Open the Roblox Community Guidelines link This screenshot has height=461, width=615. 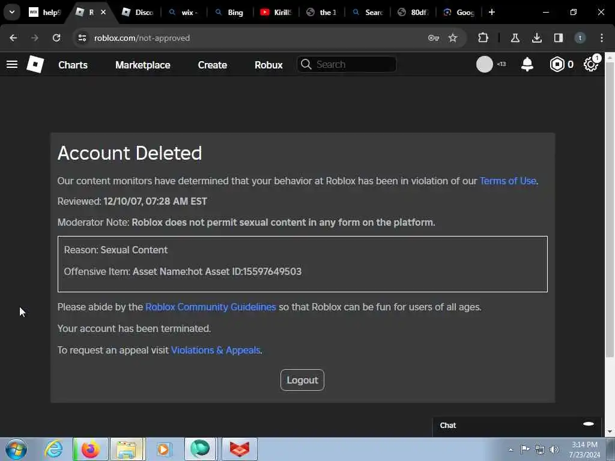pyautogui.click(x=211, y=307)
